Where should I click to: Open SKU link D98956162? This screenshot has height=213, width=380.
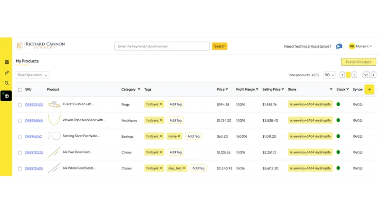(33, 136)
